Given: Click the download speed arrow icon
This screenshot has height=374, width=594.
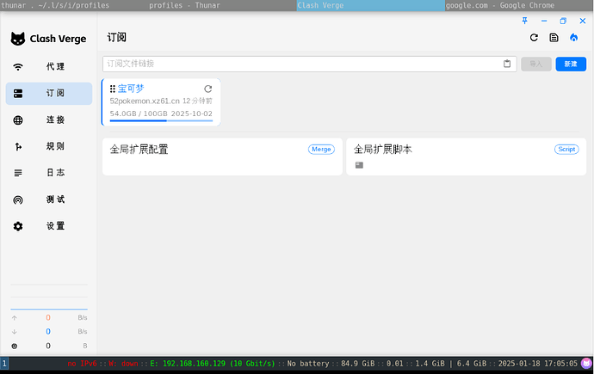Looking at the screenshot, I should tap(15, 332).
